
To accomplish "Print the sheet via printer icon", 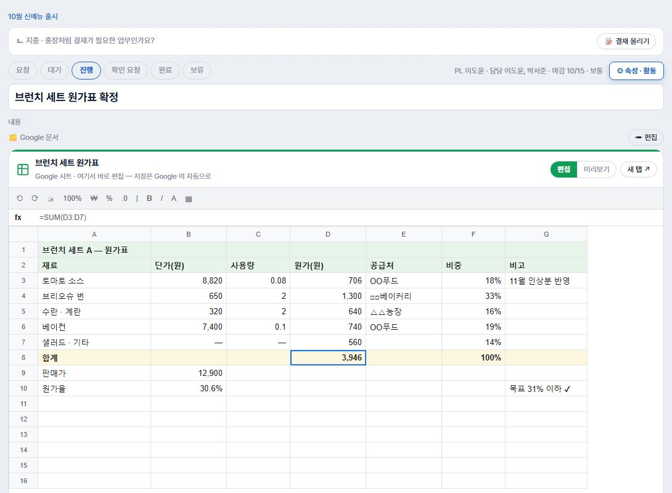I will tap(51, 199).
